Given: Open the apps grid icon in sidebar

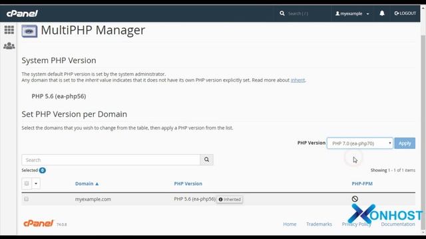Looking at the screenshot, I should coord(9,29).
